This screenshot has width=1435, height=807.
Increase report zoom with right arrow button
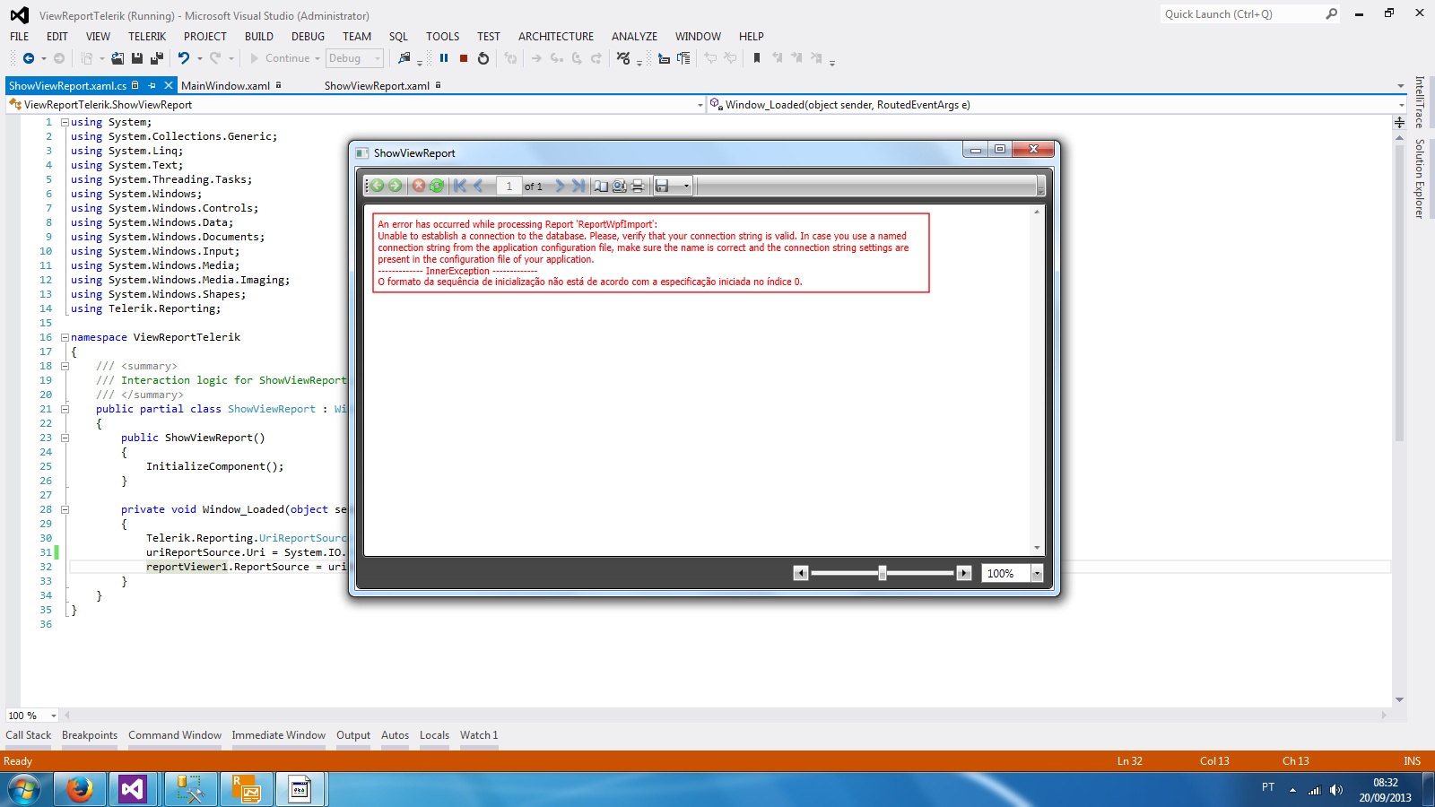pyautogui.click(x=964, y=573)
